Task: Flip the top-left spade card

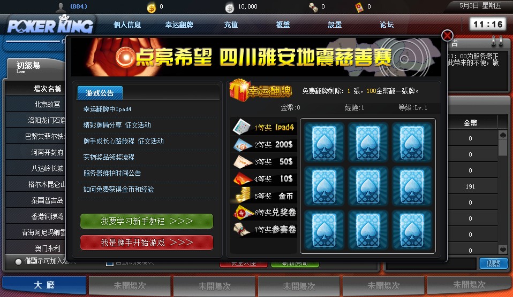Action: tap(324, 142)
